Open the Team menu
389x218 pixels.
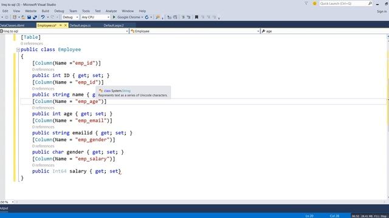point(73,11)
